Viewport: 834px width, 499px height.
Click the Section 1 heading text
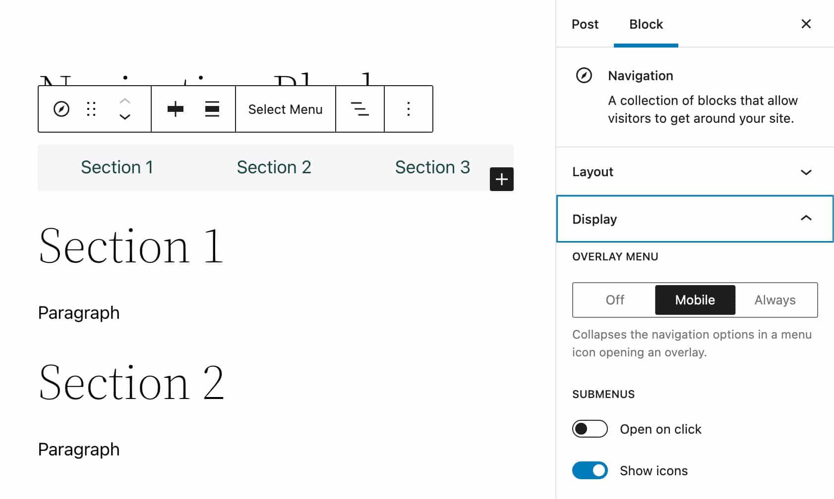[x=131, y=246]
